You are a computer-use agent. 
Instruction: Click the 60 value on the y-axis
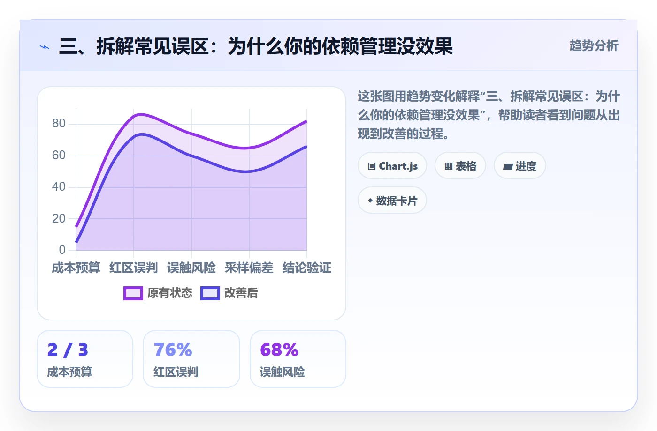tap(59, 155)
